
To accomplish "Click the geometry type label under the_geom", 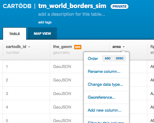I will 62,53.
